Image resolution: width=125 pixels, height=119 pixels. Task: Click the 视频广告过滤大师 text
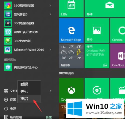click(x=26, y=32)
